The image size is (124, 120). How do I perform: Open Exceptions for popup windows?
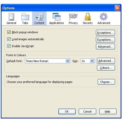[x=105, y=33]
